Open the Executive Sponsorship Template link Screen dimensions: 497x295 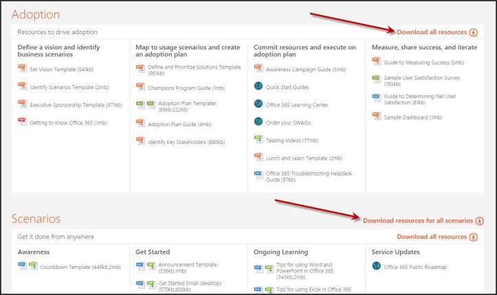[x=76, y=104]
